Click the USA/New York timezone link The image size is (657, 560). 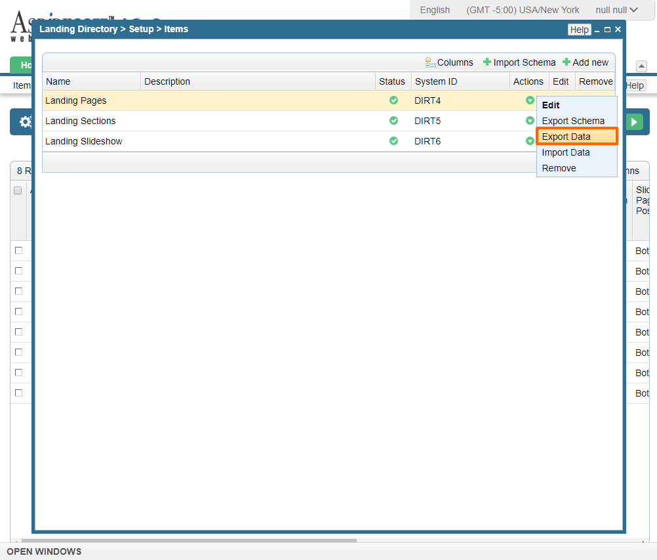523,10
